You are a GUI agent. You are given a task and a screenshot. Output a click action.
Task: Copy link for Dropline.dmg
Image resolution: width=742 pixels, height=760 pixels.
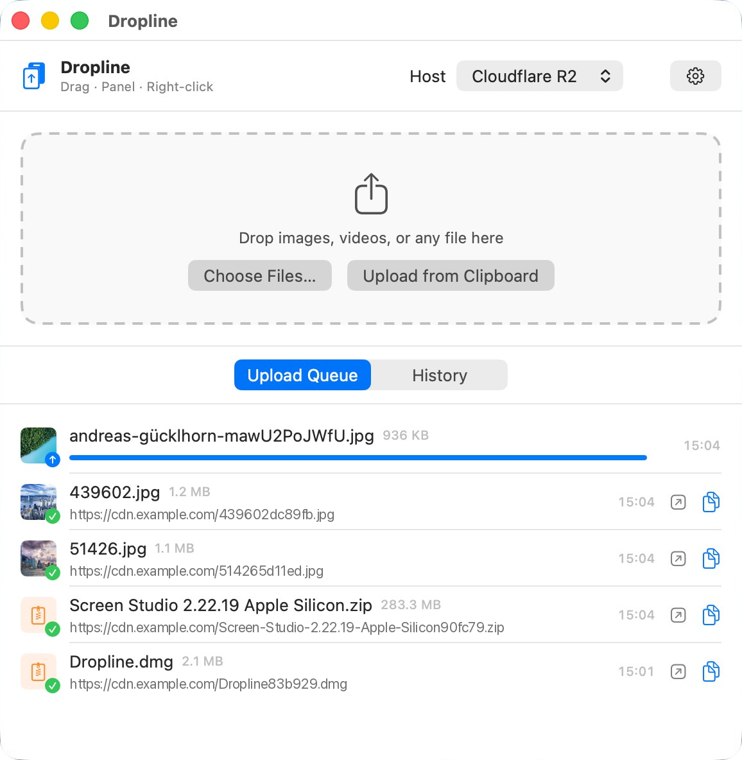click(711, 671)
